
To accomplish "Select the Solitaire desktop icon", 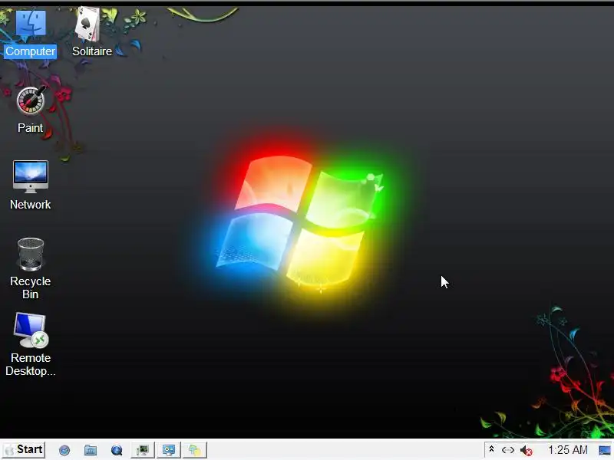I will pos(92,32).
